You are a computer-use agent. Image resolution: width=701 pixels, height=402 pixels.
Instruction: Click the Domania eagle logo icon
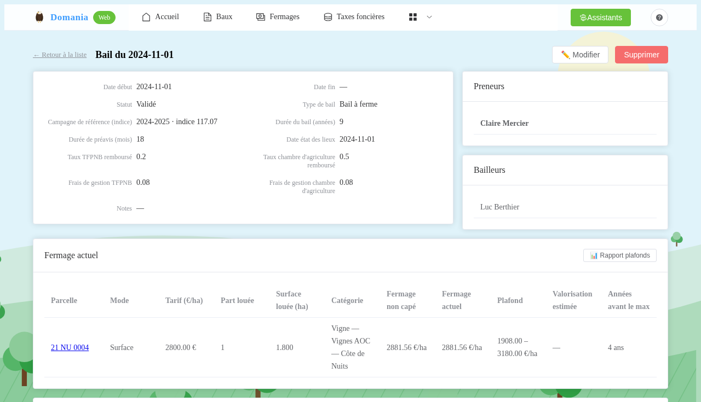click(39, 17)
